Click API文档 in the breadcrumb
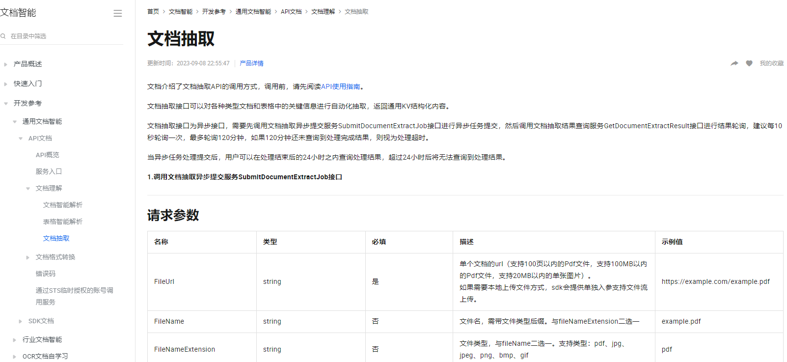Image resolution: width=787 pixels, height=362 pixels. tap(291, 12)
